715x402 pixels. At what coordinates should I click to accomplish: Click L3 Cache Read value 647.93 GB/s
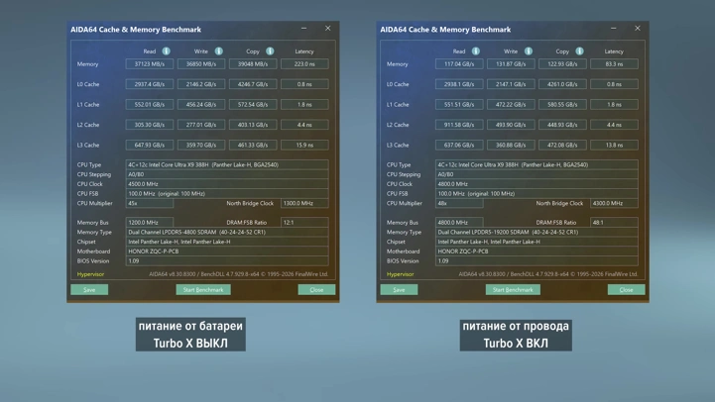click(x=150, y=146)
